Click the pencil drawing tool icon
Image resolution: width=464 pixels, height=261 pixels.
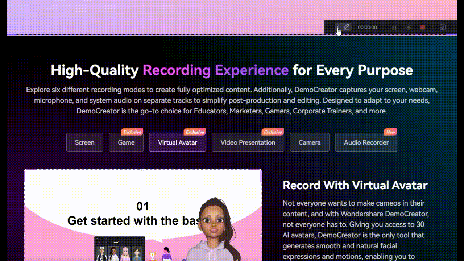(x=347, y=27)
